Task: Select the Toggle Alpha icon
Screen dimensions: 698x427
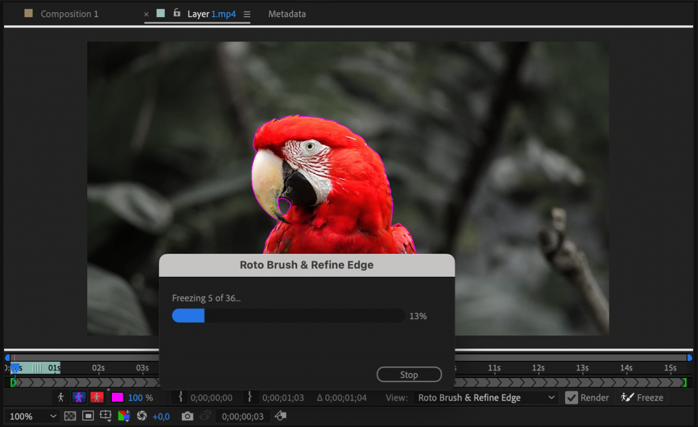Action: (62, 397)
